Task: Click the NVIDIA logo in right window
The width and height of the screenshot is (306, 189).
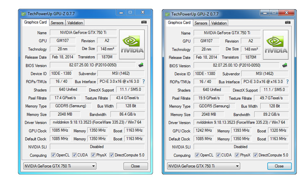Action: [x=276, y=45]
